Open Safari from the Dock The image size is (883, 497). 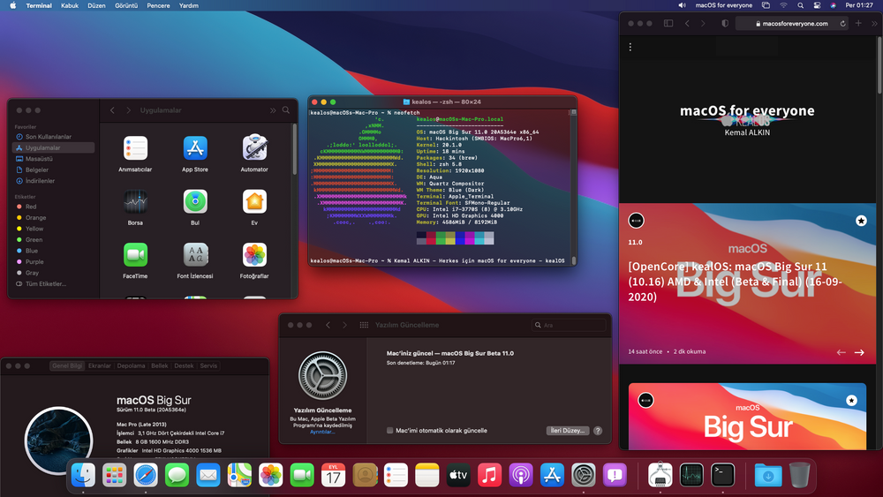point(146,476)
